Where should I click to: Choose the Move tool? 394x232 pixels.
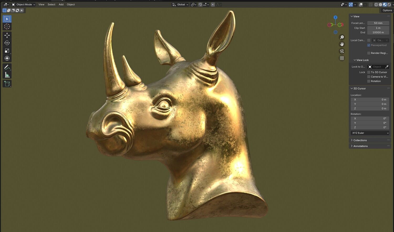click(7, 35)
